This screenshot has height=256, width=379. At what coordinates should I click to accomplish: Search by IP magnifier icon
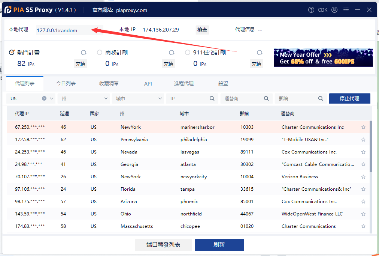coord(212,98)
